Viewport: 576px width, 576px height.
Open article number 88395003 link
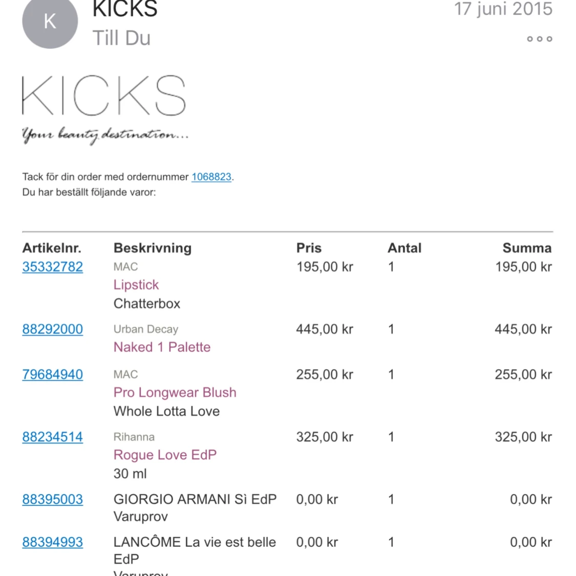[52, 499]
